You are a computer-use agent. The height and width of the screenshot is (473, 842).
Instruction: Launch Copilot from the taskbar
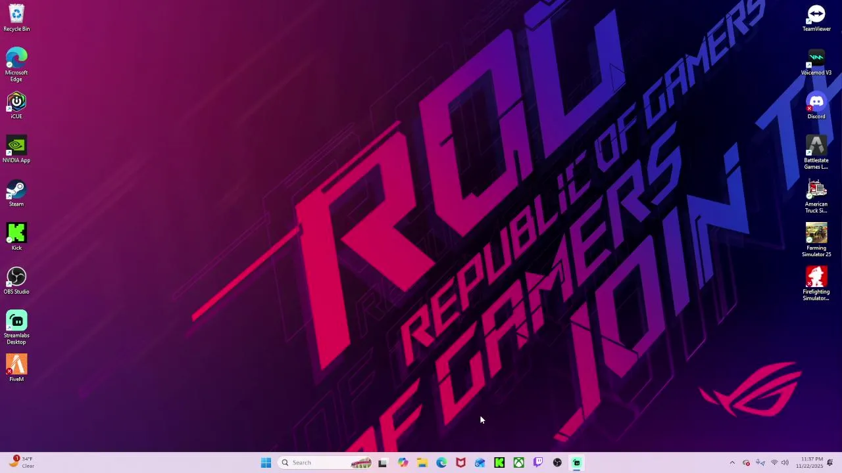coord(403,462)
